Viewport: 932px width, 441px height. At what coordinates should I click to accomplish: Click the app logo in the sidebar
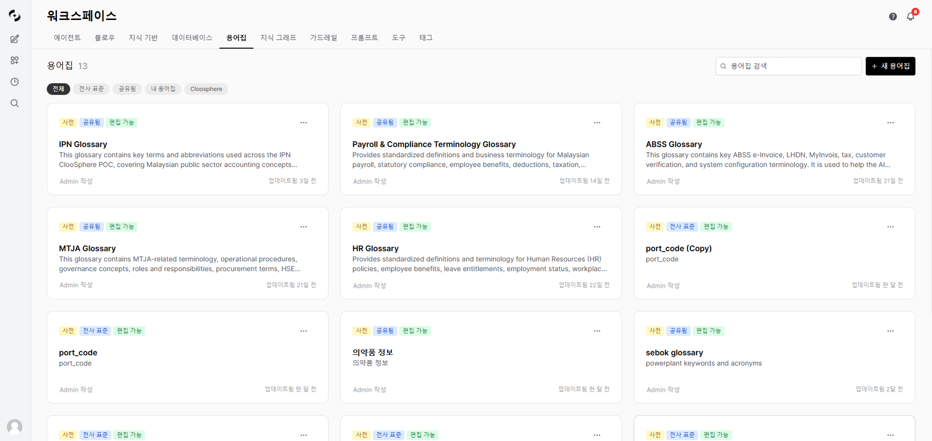tap(14, 15)
